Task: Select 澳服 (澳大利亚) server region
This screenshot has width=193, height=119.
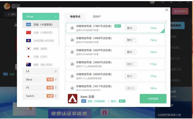Action: click(x=40, y=65)
